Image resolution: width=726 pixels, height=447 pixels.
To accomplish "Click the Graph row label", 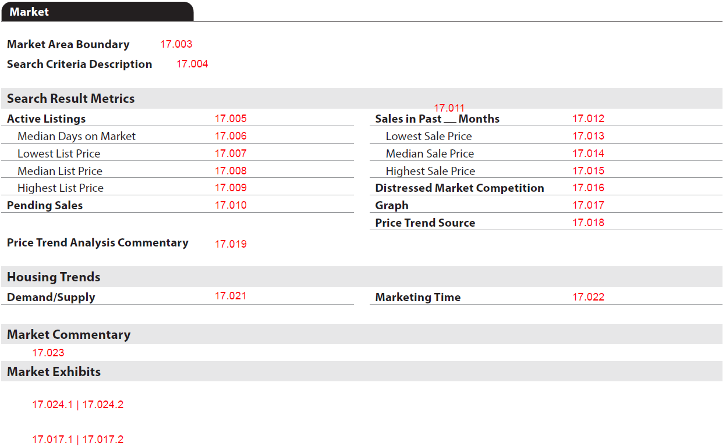I will click(392, 206).
